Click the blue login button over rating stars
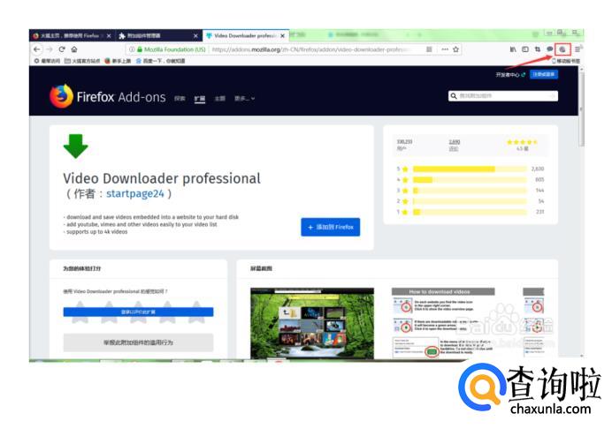The width and height of the screenshot is (612, 436). (138, 312)
